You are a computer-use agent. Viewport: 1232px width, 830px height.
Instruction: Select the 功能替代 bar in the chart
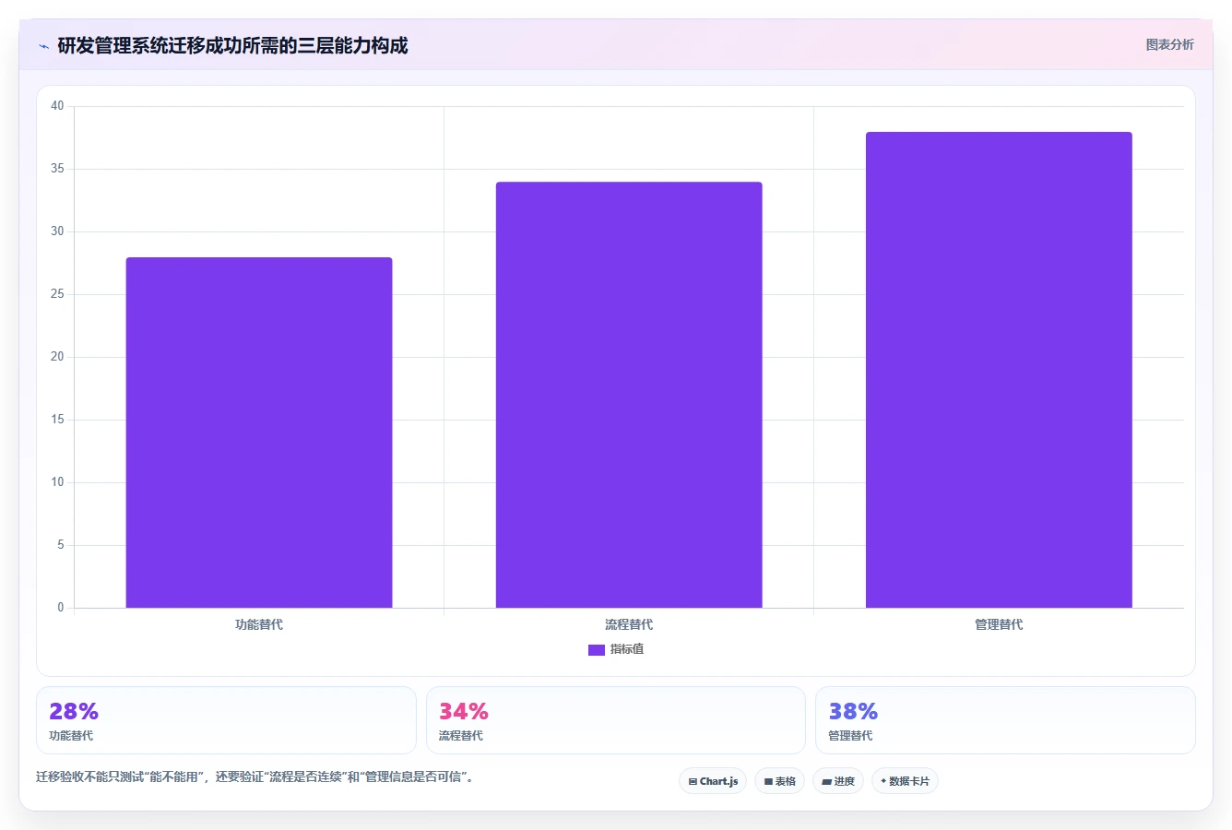(x=259, y=433)
